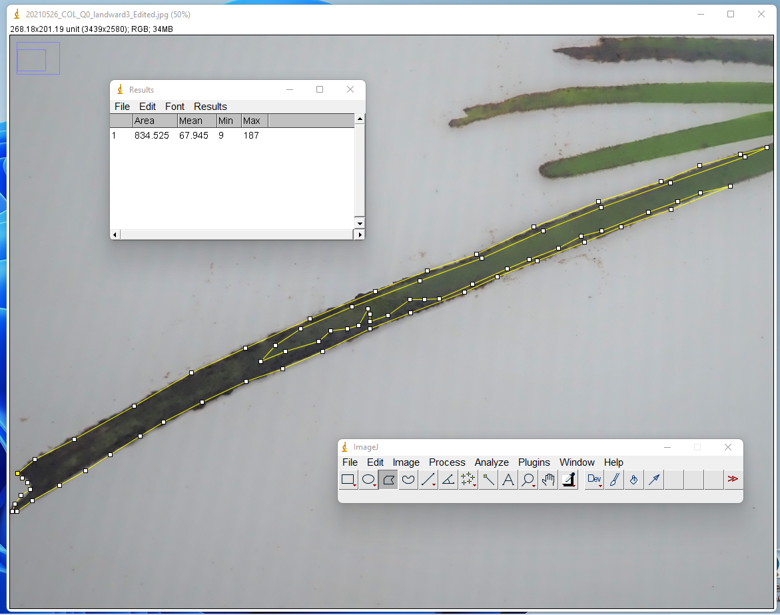Screen dimensions: 780x615
Task: Switch to the Hand scrolling tool
Action: coord(548,479)
